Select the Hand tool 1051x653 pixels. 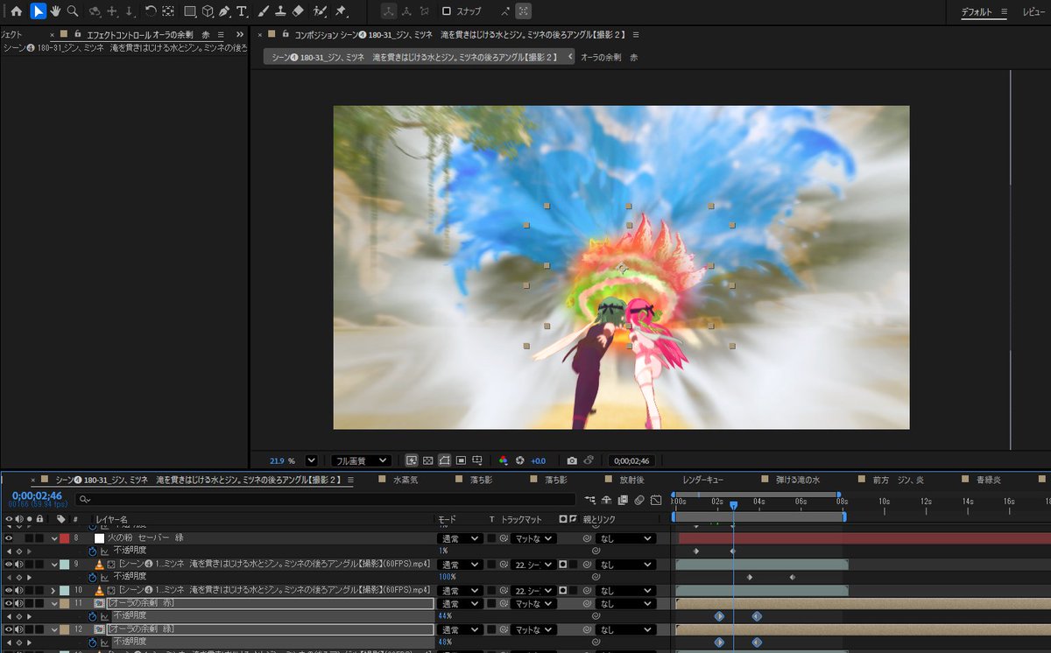(x=56, y=11)
